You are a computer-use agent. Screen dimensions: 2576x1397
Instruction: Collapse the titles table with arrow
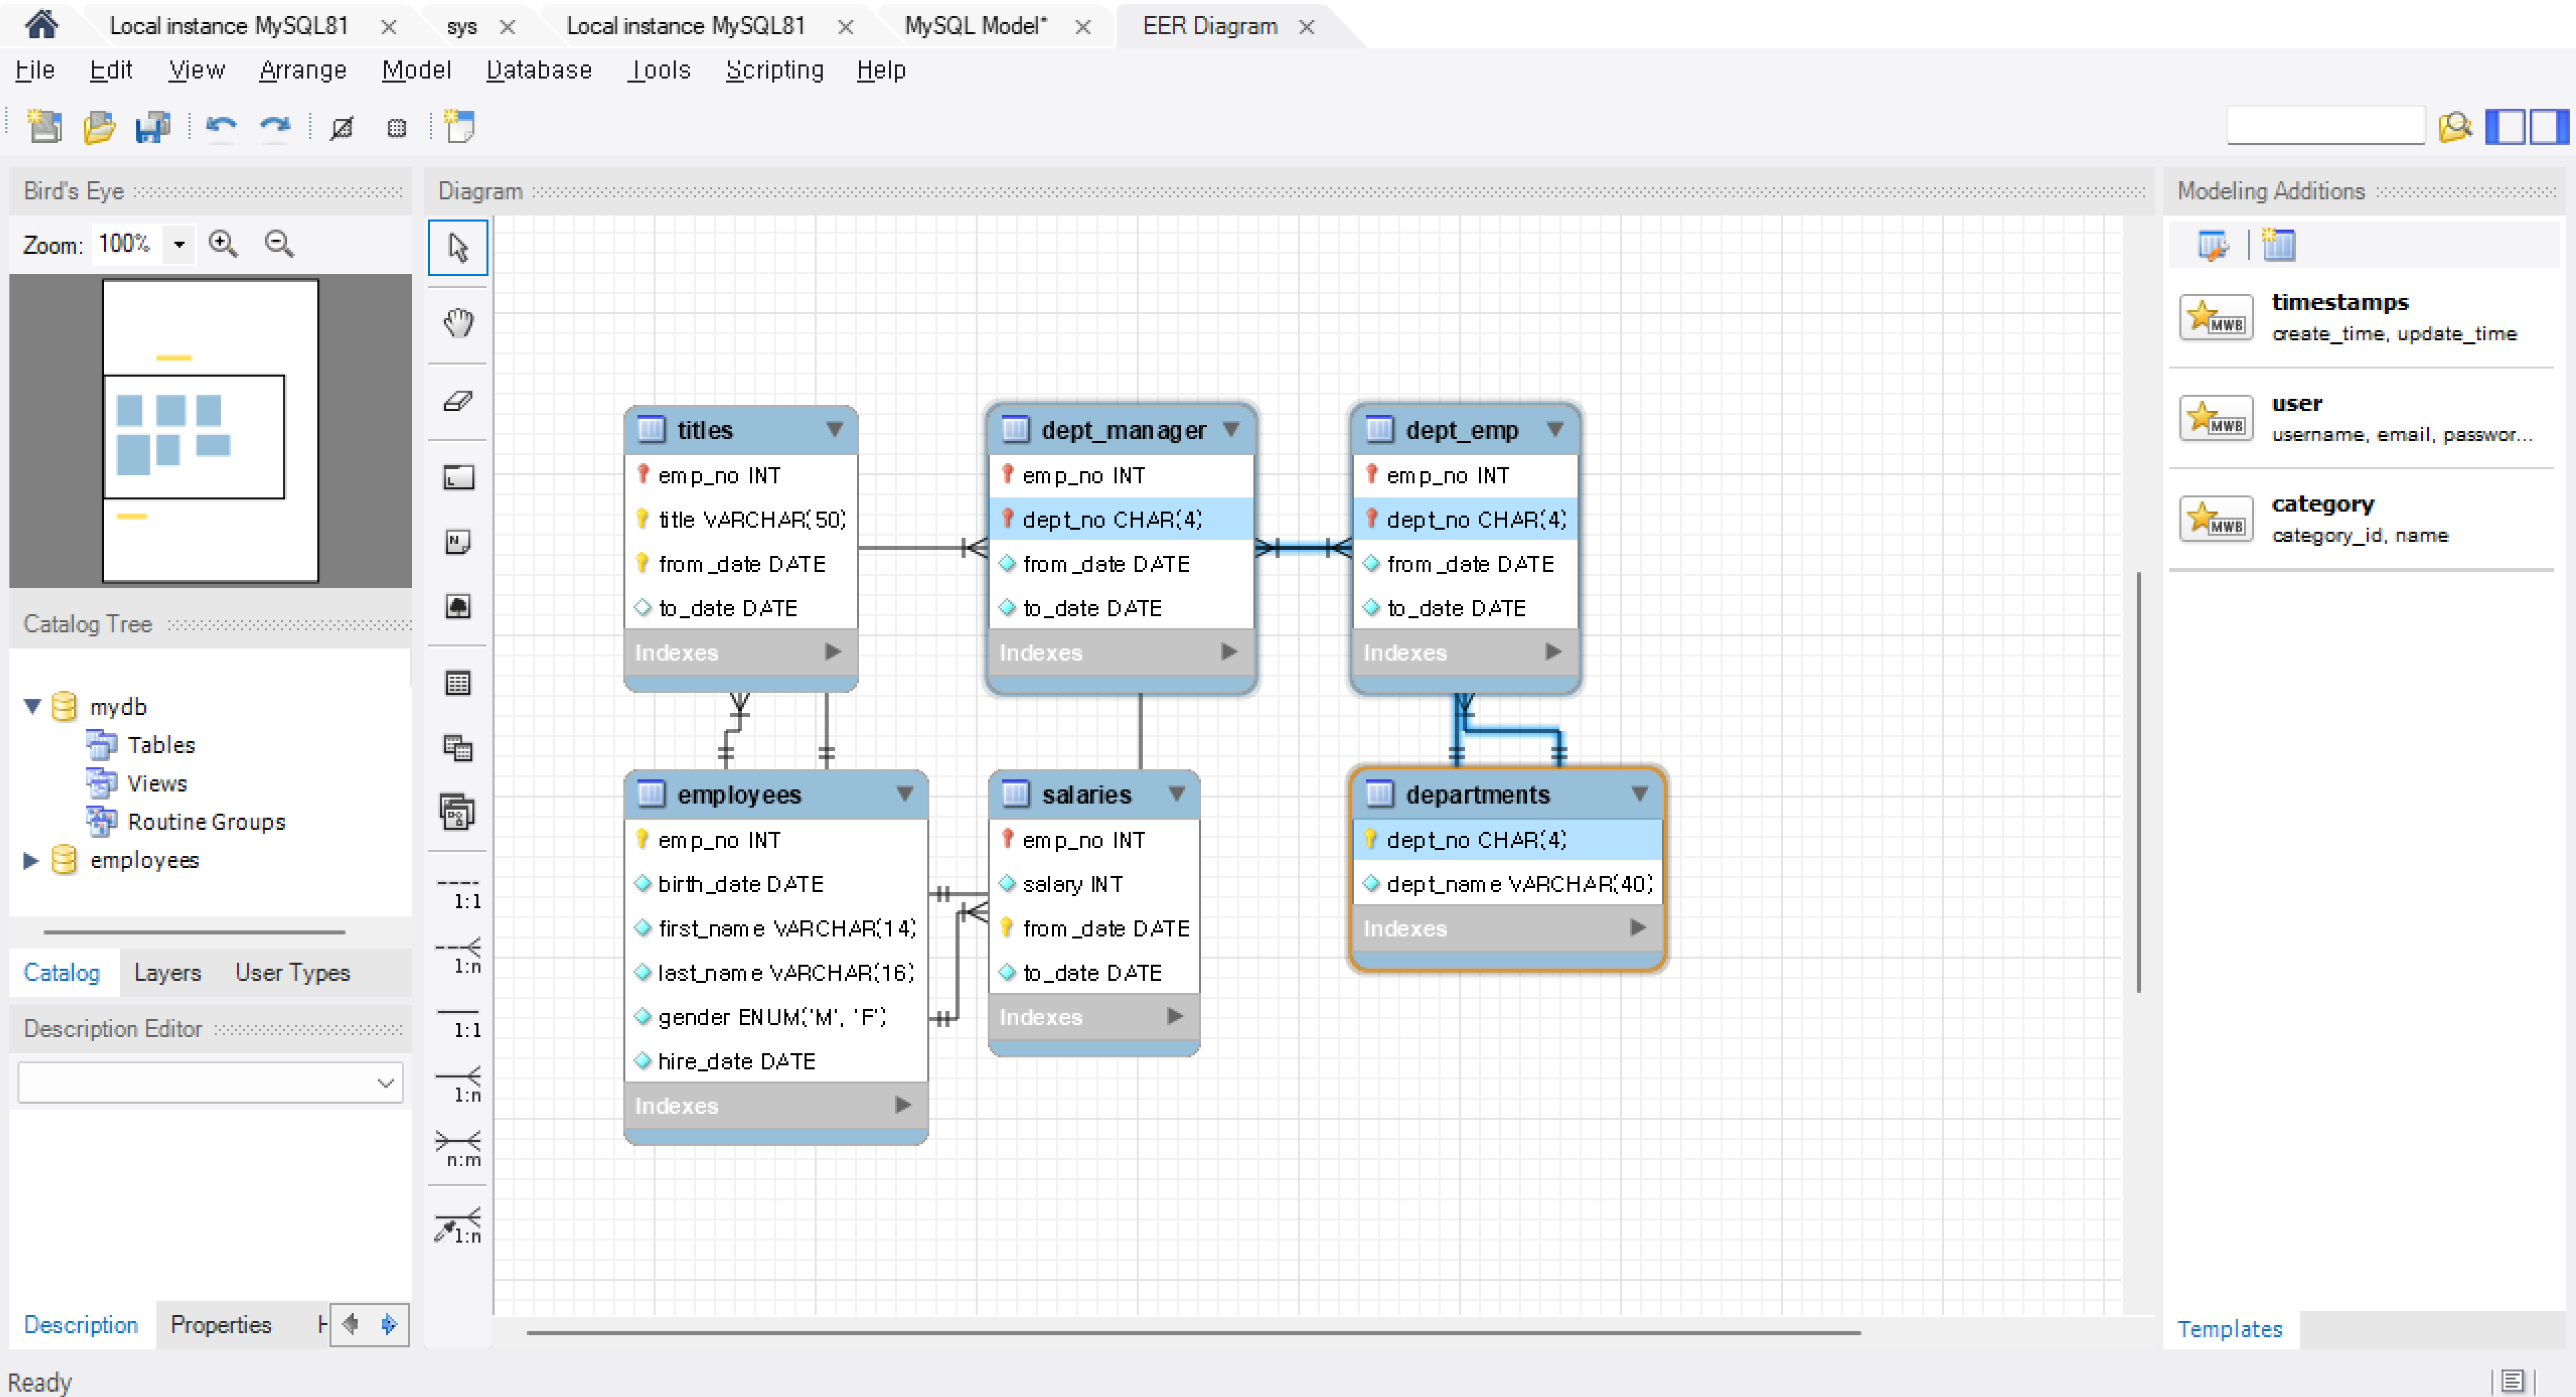[x=834, y=430]
